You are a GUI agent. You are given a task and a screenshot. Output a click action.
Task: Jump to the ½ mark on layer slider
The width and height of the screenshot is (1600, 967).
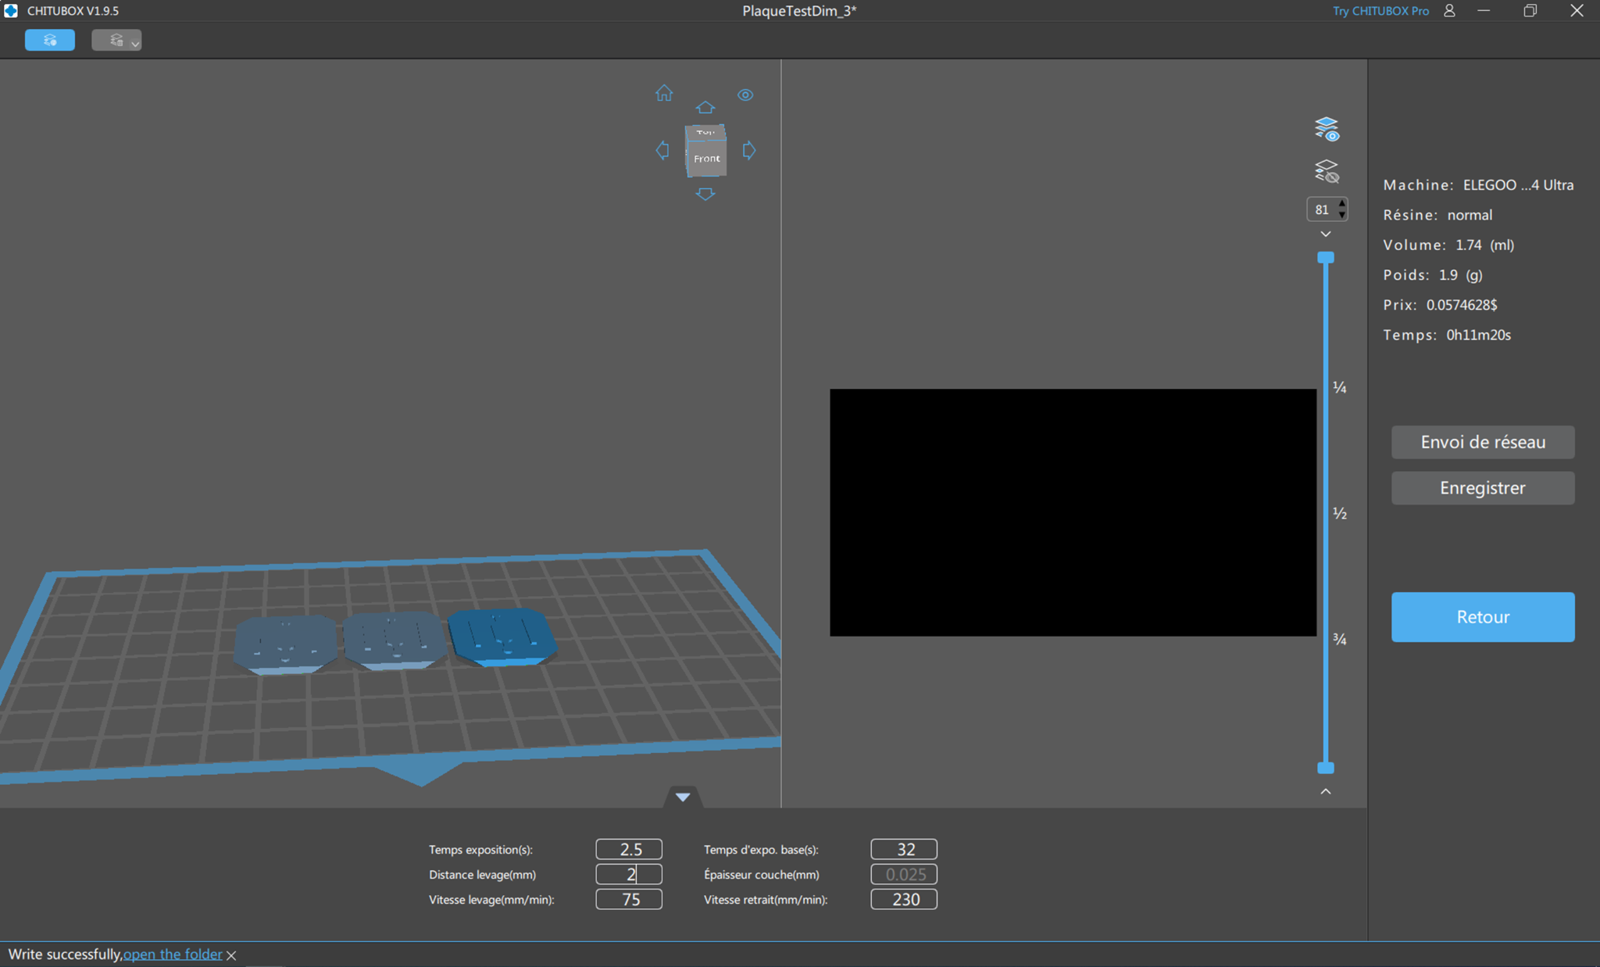click(x=1340, y=513)
